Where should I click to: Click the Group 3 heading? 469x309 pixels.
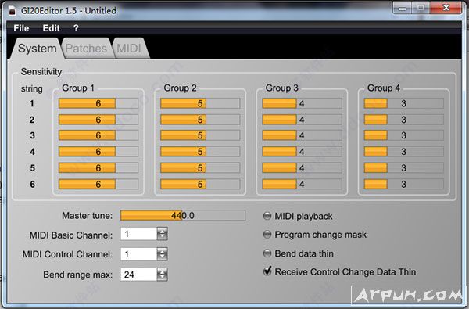pos(281,88)
